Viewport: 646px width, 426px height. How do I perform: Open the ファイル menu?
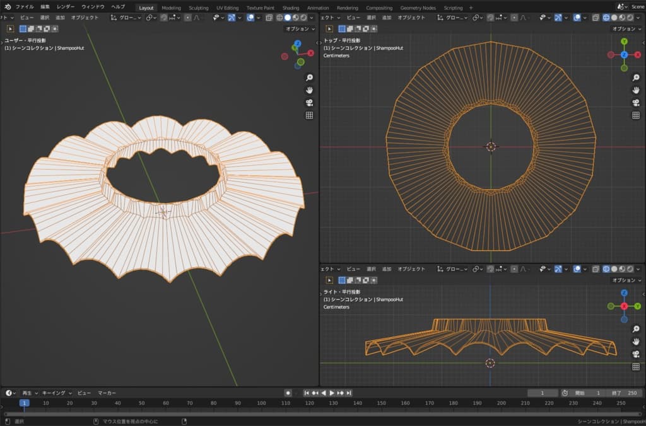pyautogui.click(x=25, y=7)
